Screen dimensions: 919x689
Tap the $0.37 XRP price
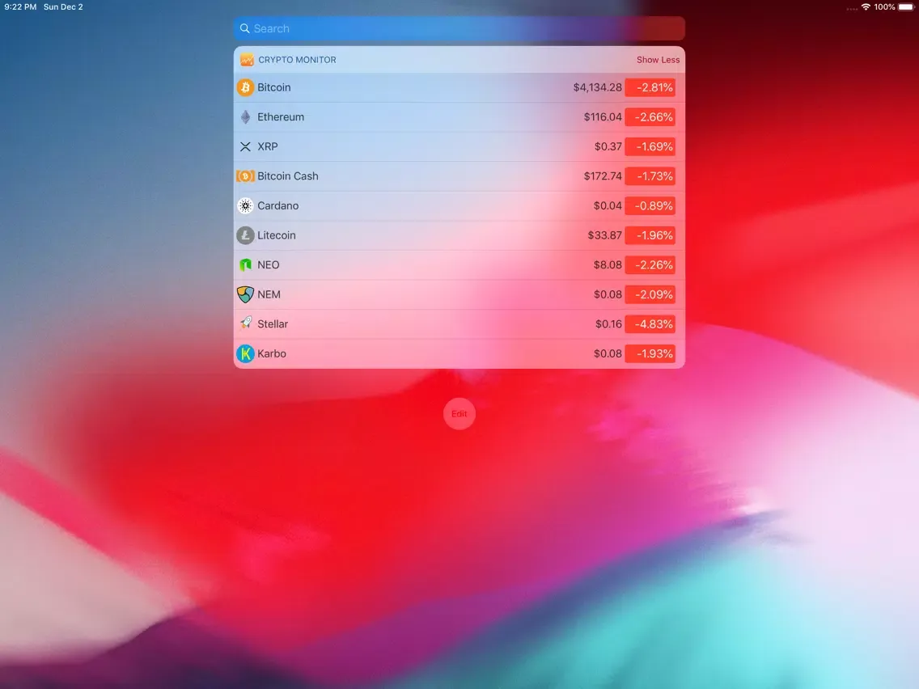point(608,146)
